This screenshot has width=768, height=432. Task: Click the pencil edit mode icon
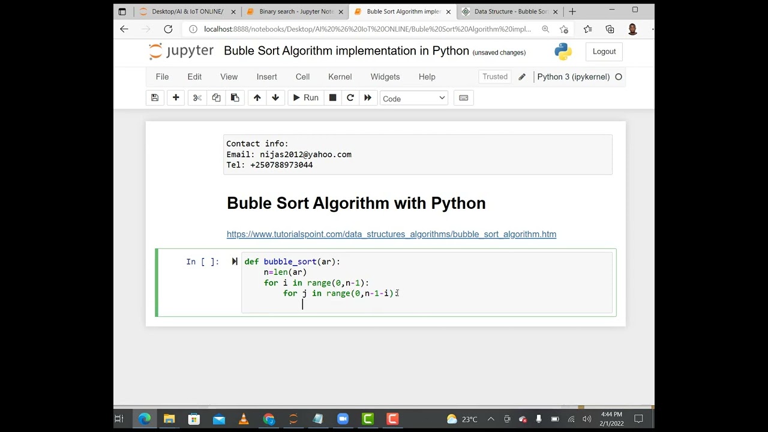[522, 77]
